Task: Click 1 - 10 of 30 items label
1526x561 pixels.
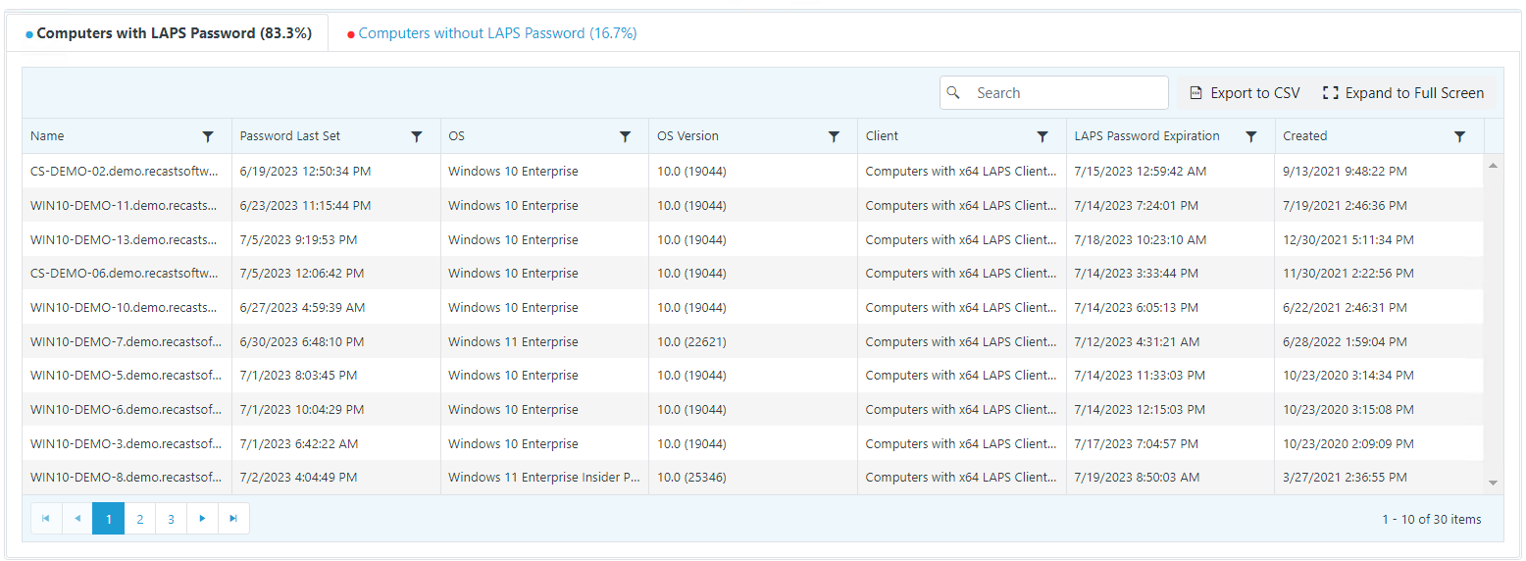Action: [x=1432, y=519]
